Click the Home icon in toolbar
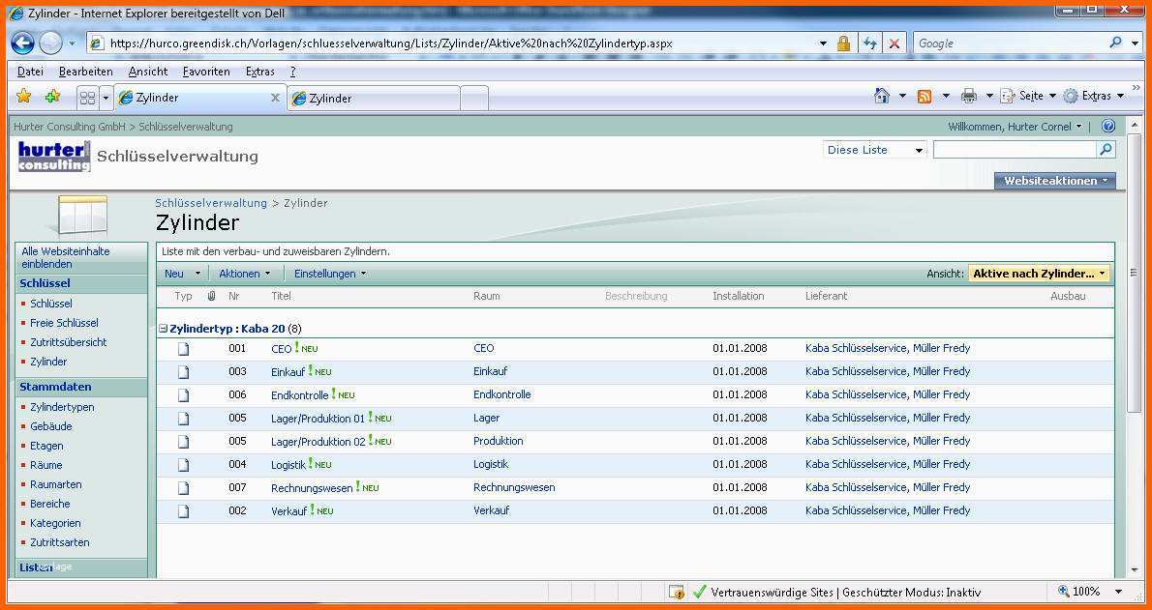 pos(881,96)
